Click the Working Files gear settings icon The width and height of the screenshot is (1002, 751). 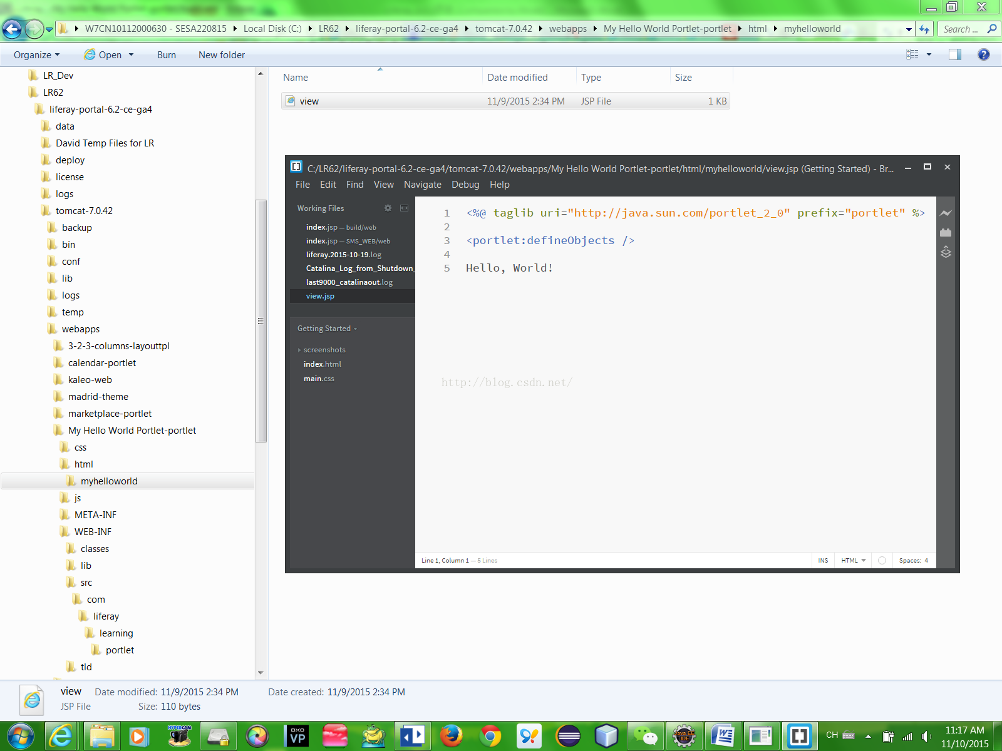point(388,208)
